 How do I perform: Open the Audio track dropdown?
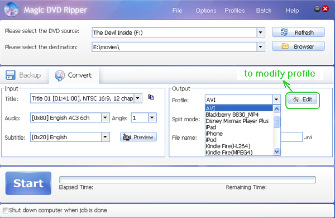pos(106,118)
